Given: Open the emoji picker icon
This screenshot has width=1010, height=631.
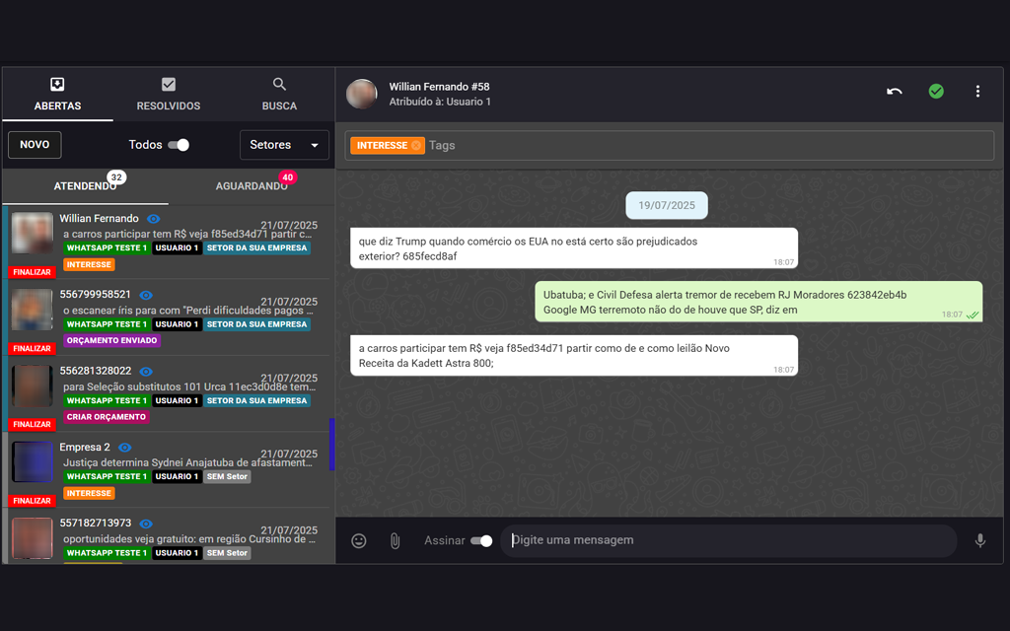Looking at the screenshot, I should click(359, 541).
